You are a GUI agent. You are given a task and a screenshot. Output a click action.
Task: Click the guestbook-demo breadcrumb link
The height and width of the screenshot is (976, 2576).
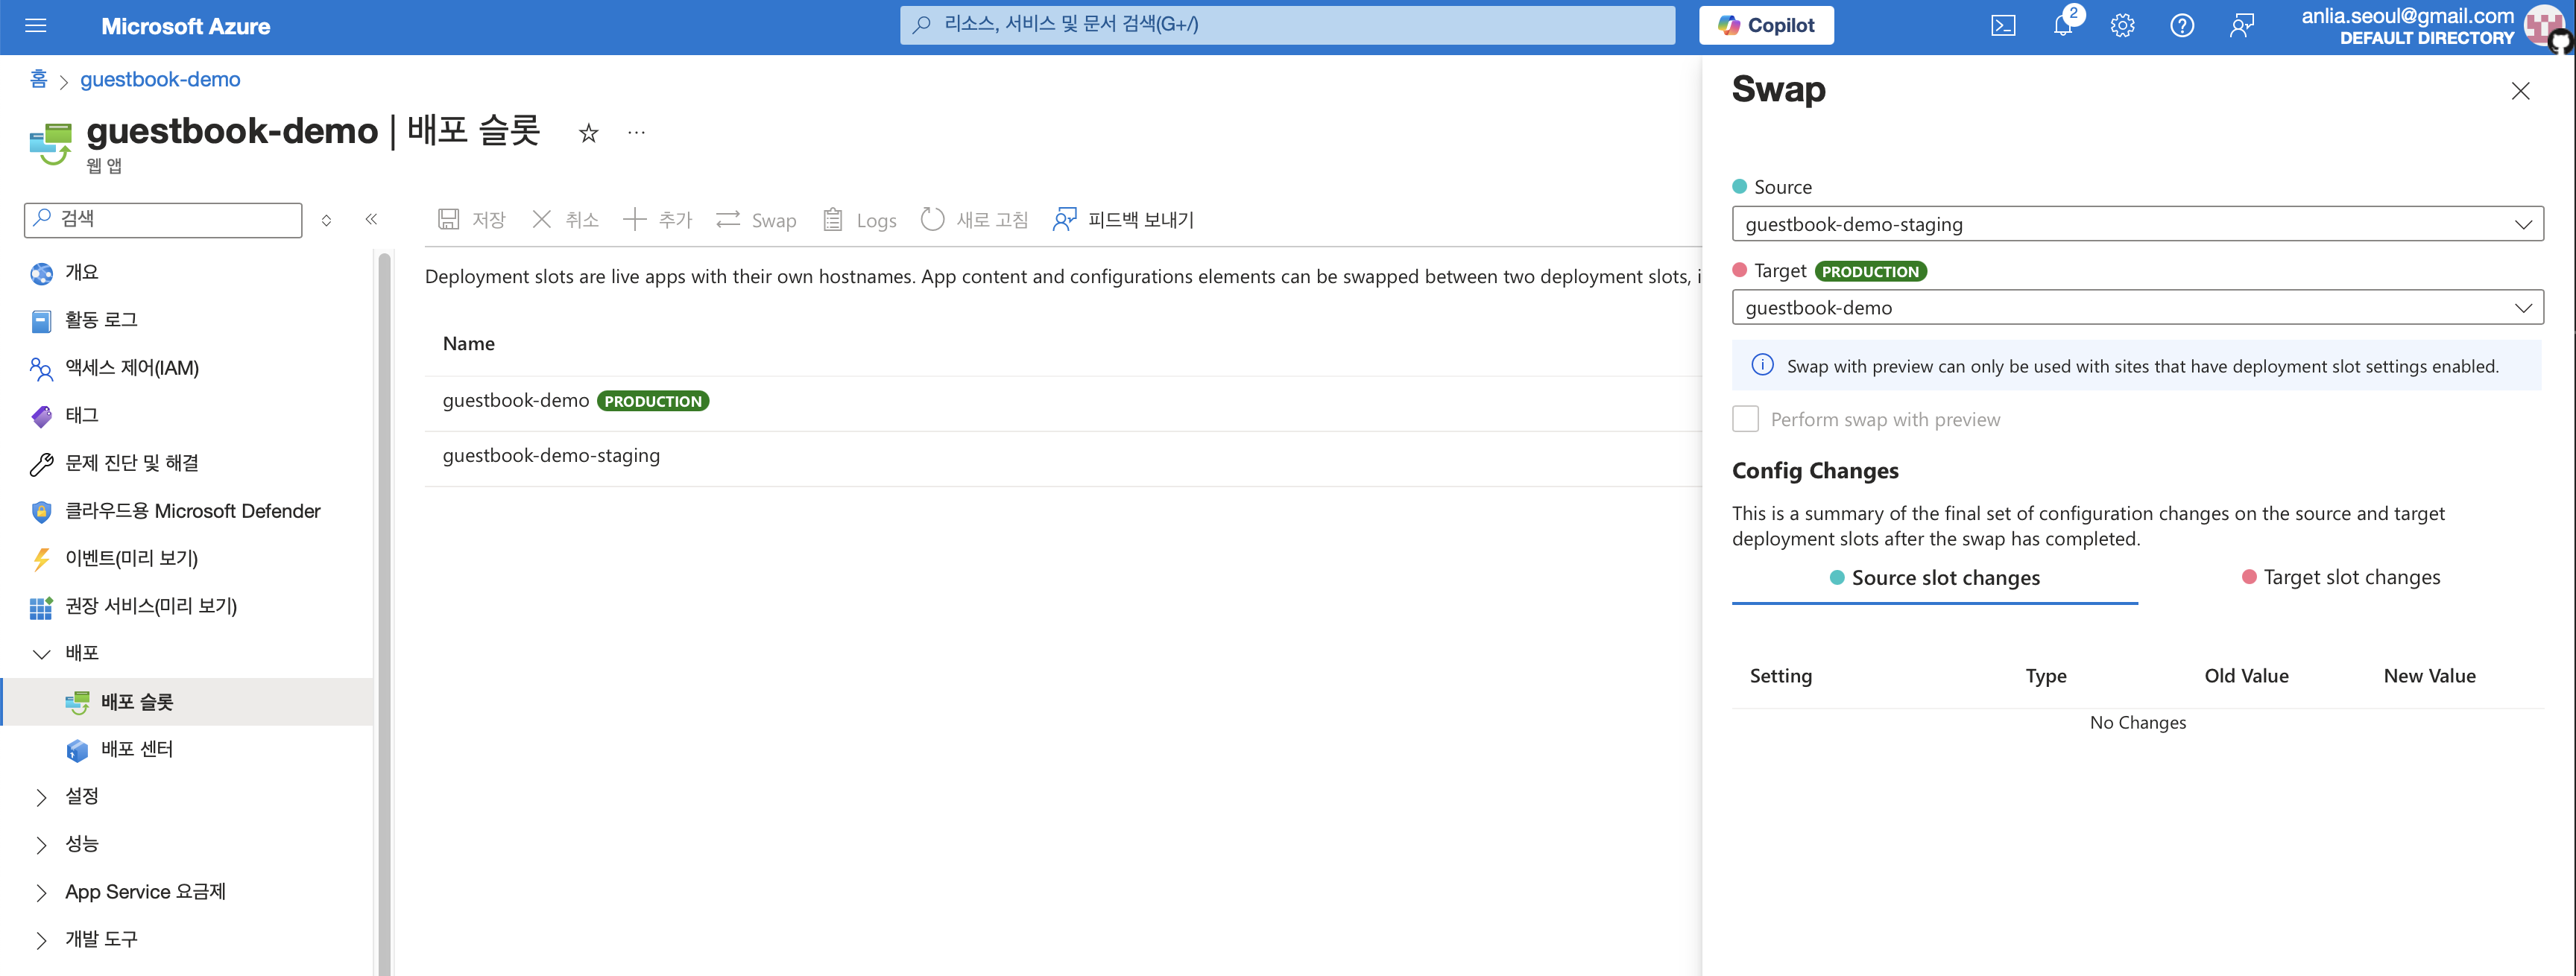pos(160,79)
